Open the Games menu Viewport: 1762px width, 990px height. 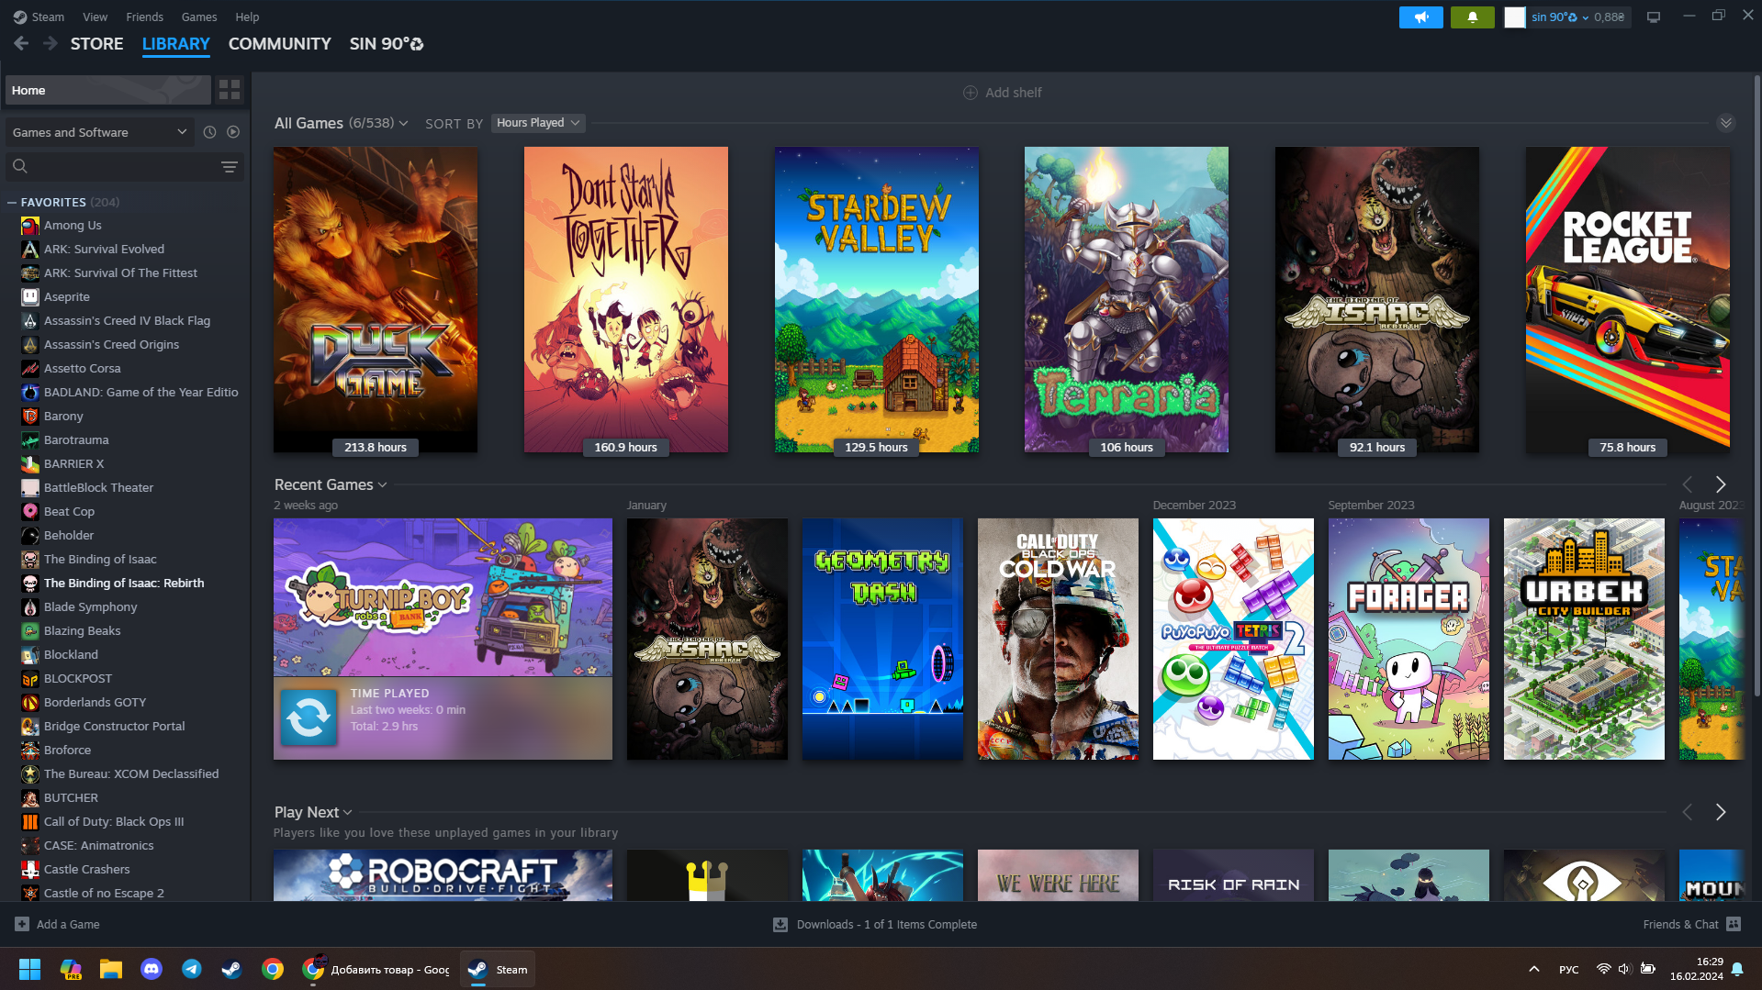(199, 17)
